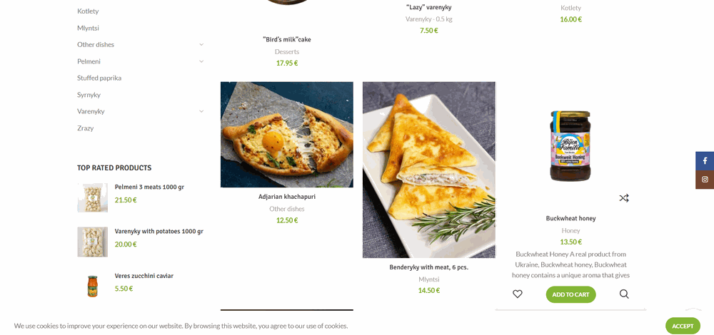
Task: Open Adjarian khachapuri product title
Action: tap(287, 197)
